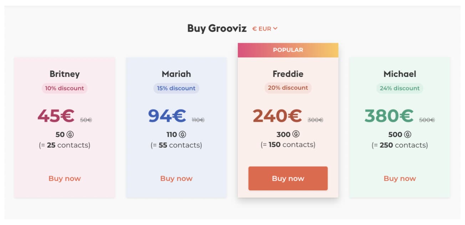Click the 380€ Michael price
Viewport: 465px width, 225px height.
click(x=389, y=116)
